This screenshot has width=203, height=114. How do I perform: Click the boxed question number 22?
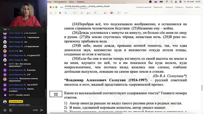pos(56,94)
